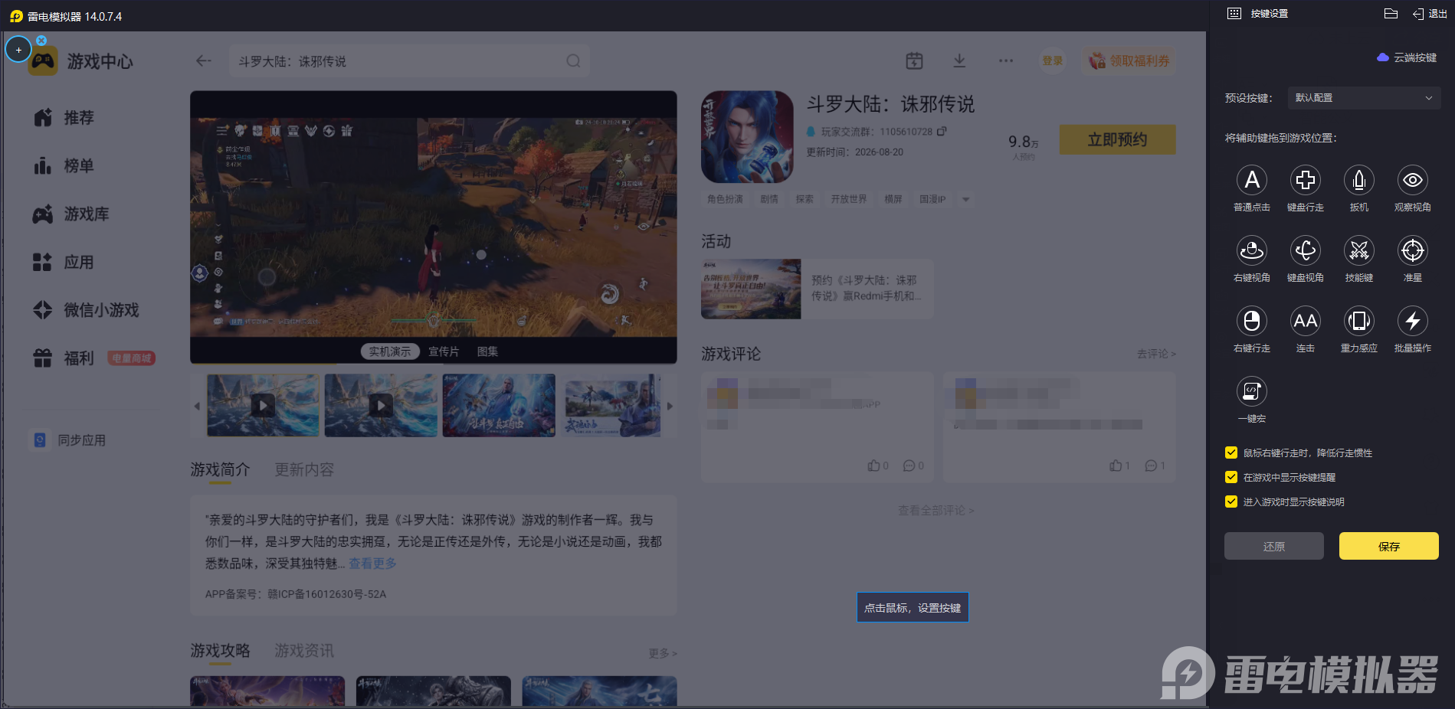
Task: Open the 预设按键 默认配置 dropdown
Action: pos(1364,98)
